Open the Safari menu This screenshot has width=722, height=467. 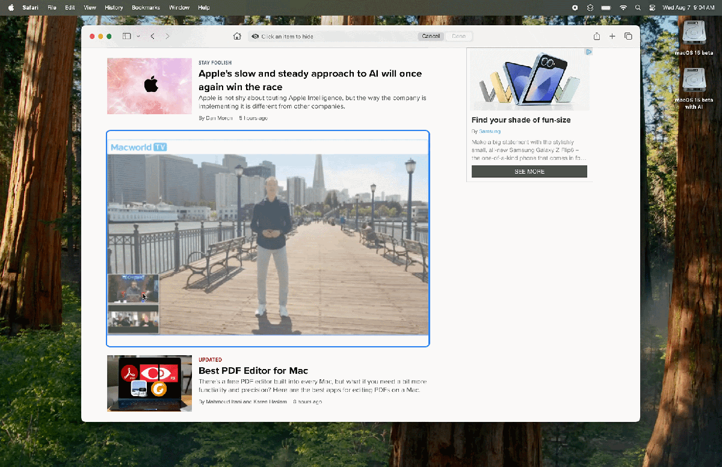pos(31,8)
